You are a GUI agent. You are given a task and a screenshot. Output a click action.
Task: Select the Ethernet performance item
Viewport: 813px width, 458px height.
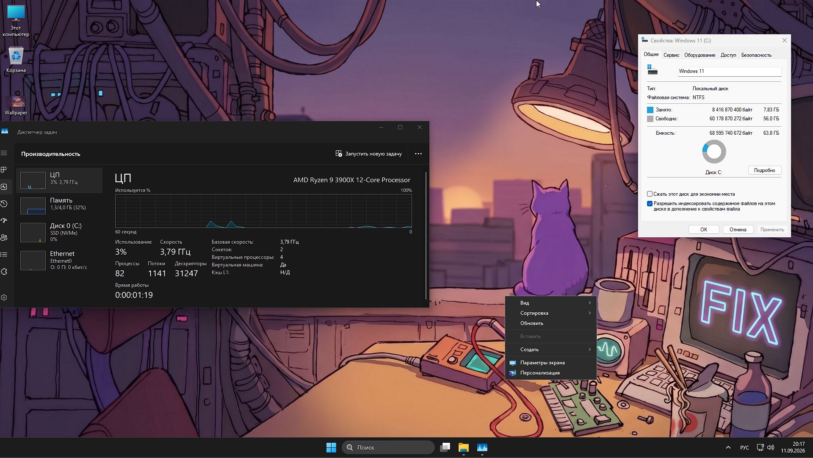click(x=59, y=260)
